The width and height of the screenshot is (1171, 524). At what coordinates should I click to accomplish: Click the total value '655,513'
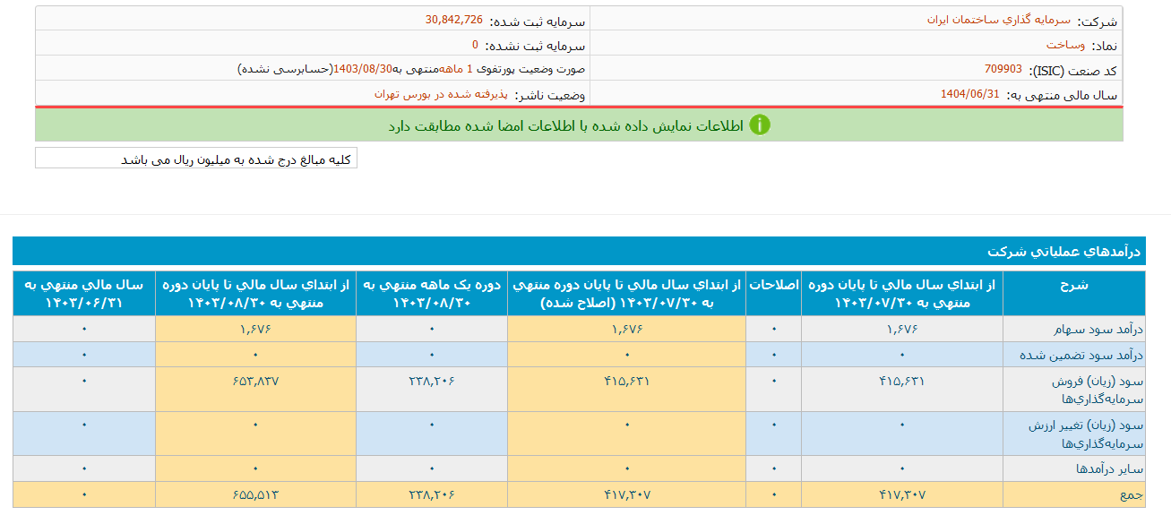[255, 494]
